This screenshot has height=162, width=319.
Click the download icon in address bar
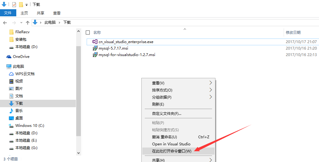point(35,22)
